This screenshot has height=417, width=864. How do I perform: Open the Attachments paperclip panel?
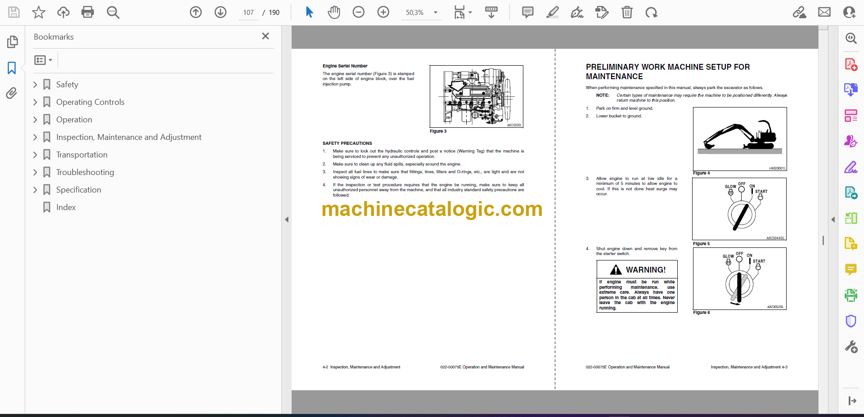(x=12, y=93)
